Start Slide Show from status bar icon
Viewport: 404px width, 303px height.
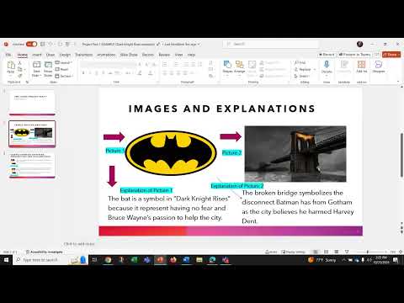coord(347,252)
